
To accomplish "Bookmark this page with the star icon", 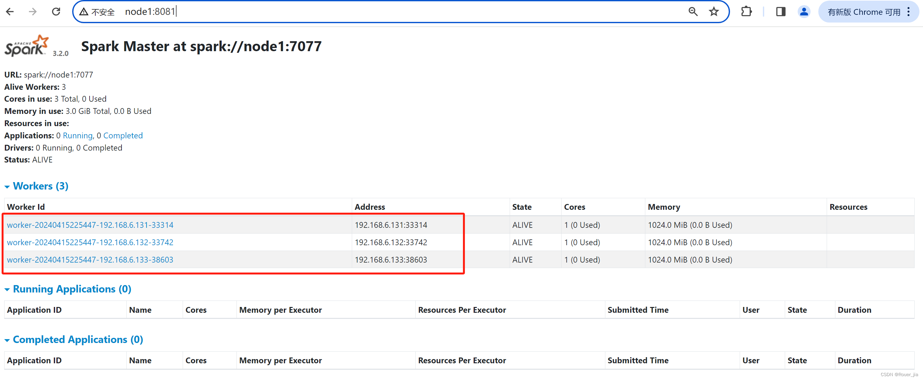I will pyautogui.click(x=714, y=12).
